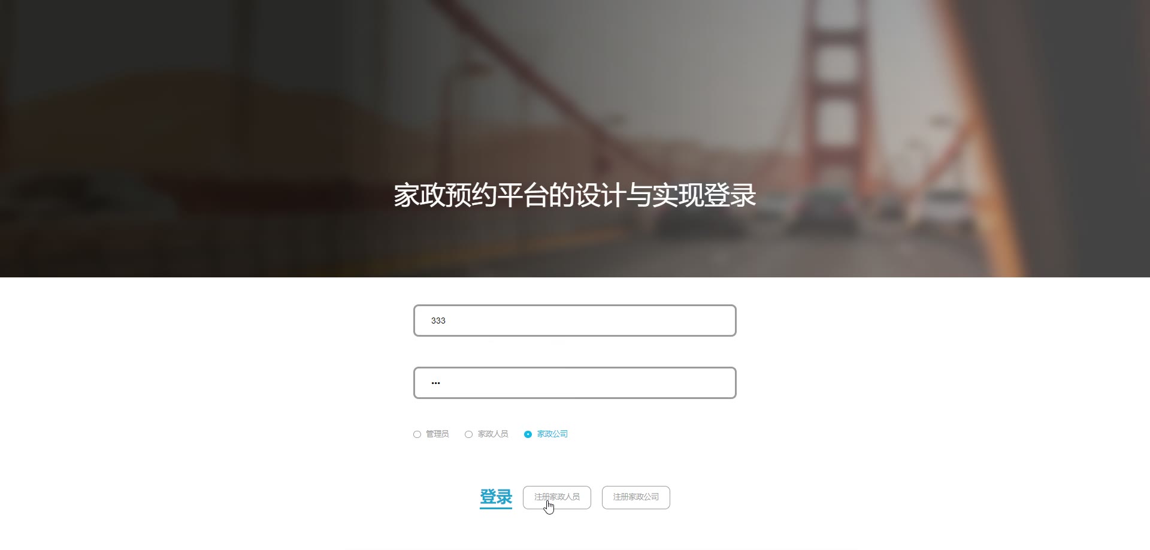
Task: Click the 管理员 role label text
Action: pos(437,434)
